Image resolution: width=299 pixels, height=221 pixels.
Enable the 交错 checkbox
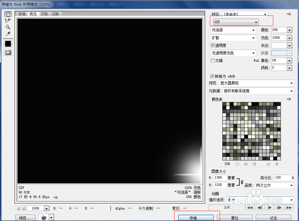212,60
